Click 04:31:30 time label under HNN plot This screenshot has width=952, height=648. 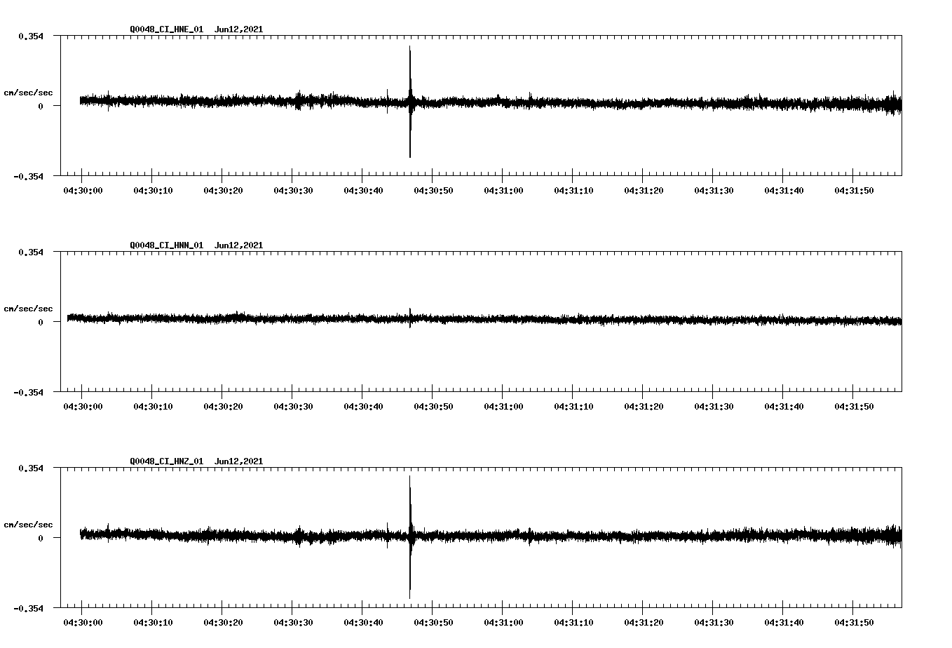click(714, 407)
